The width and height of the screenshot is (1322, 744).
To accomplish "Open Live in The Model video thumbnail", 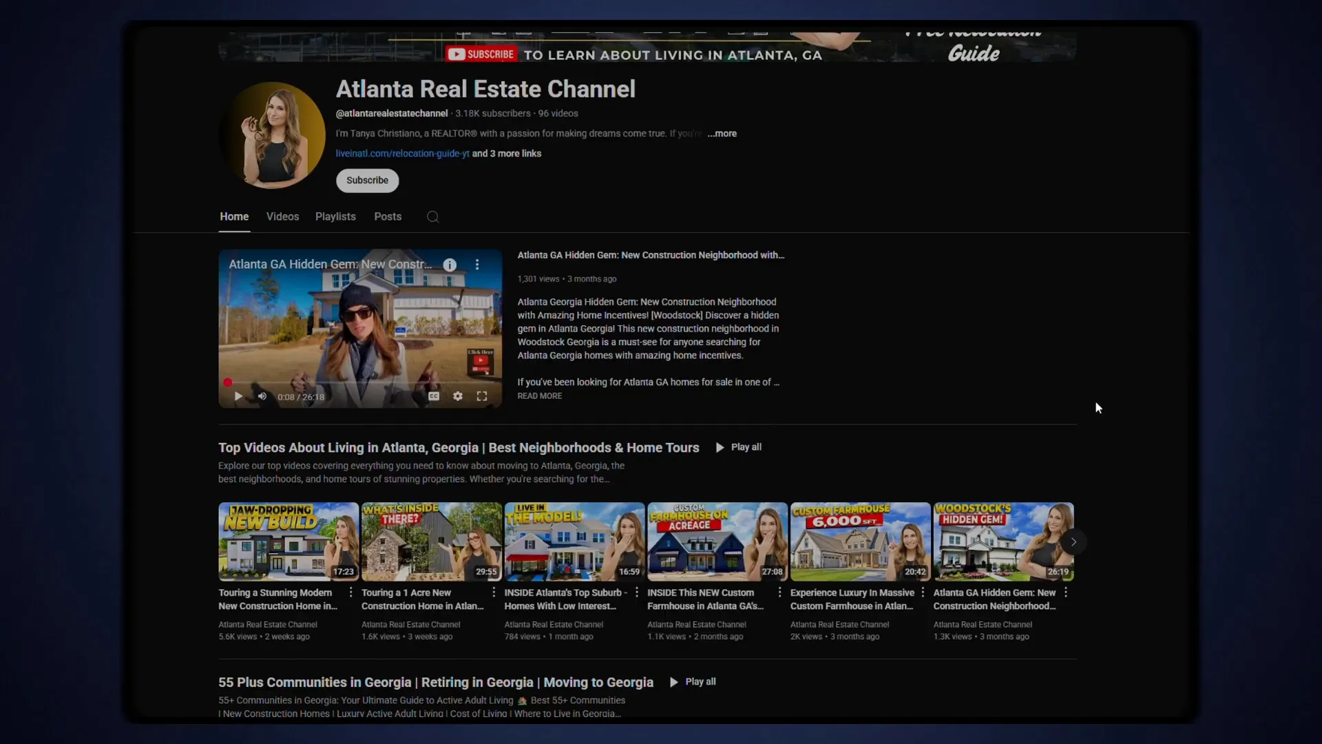I will coord(574,541).
